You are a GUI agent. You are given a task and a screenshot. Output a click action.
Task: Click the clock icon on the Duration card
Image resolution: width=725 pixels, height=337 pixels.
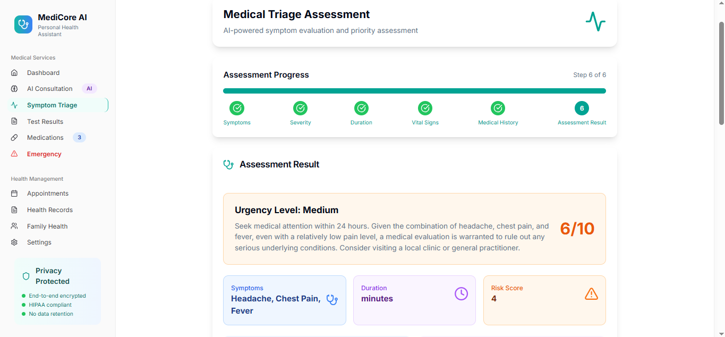pos(460,293)
